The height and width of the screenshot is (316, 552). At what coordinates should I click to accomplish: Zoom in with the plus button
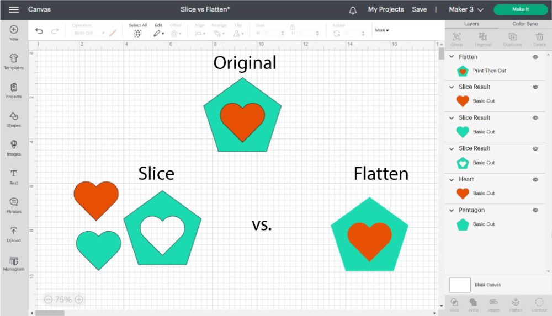pos(79,299)
